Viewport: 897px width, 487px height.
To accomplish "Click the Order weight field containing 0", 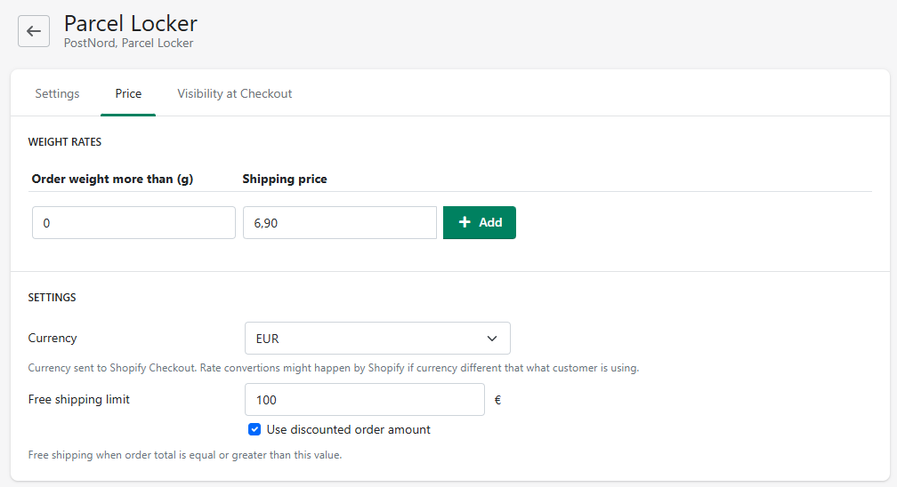I will [133, 223].
